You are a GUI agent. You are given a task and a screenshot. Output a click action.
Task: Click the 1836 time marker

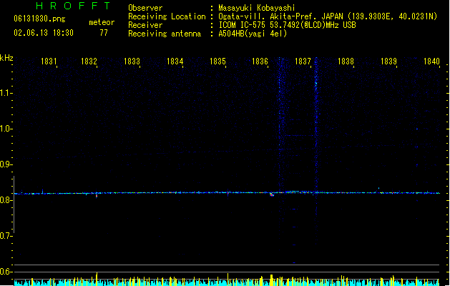[x=260, y=61]
